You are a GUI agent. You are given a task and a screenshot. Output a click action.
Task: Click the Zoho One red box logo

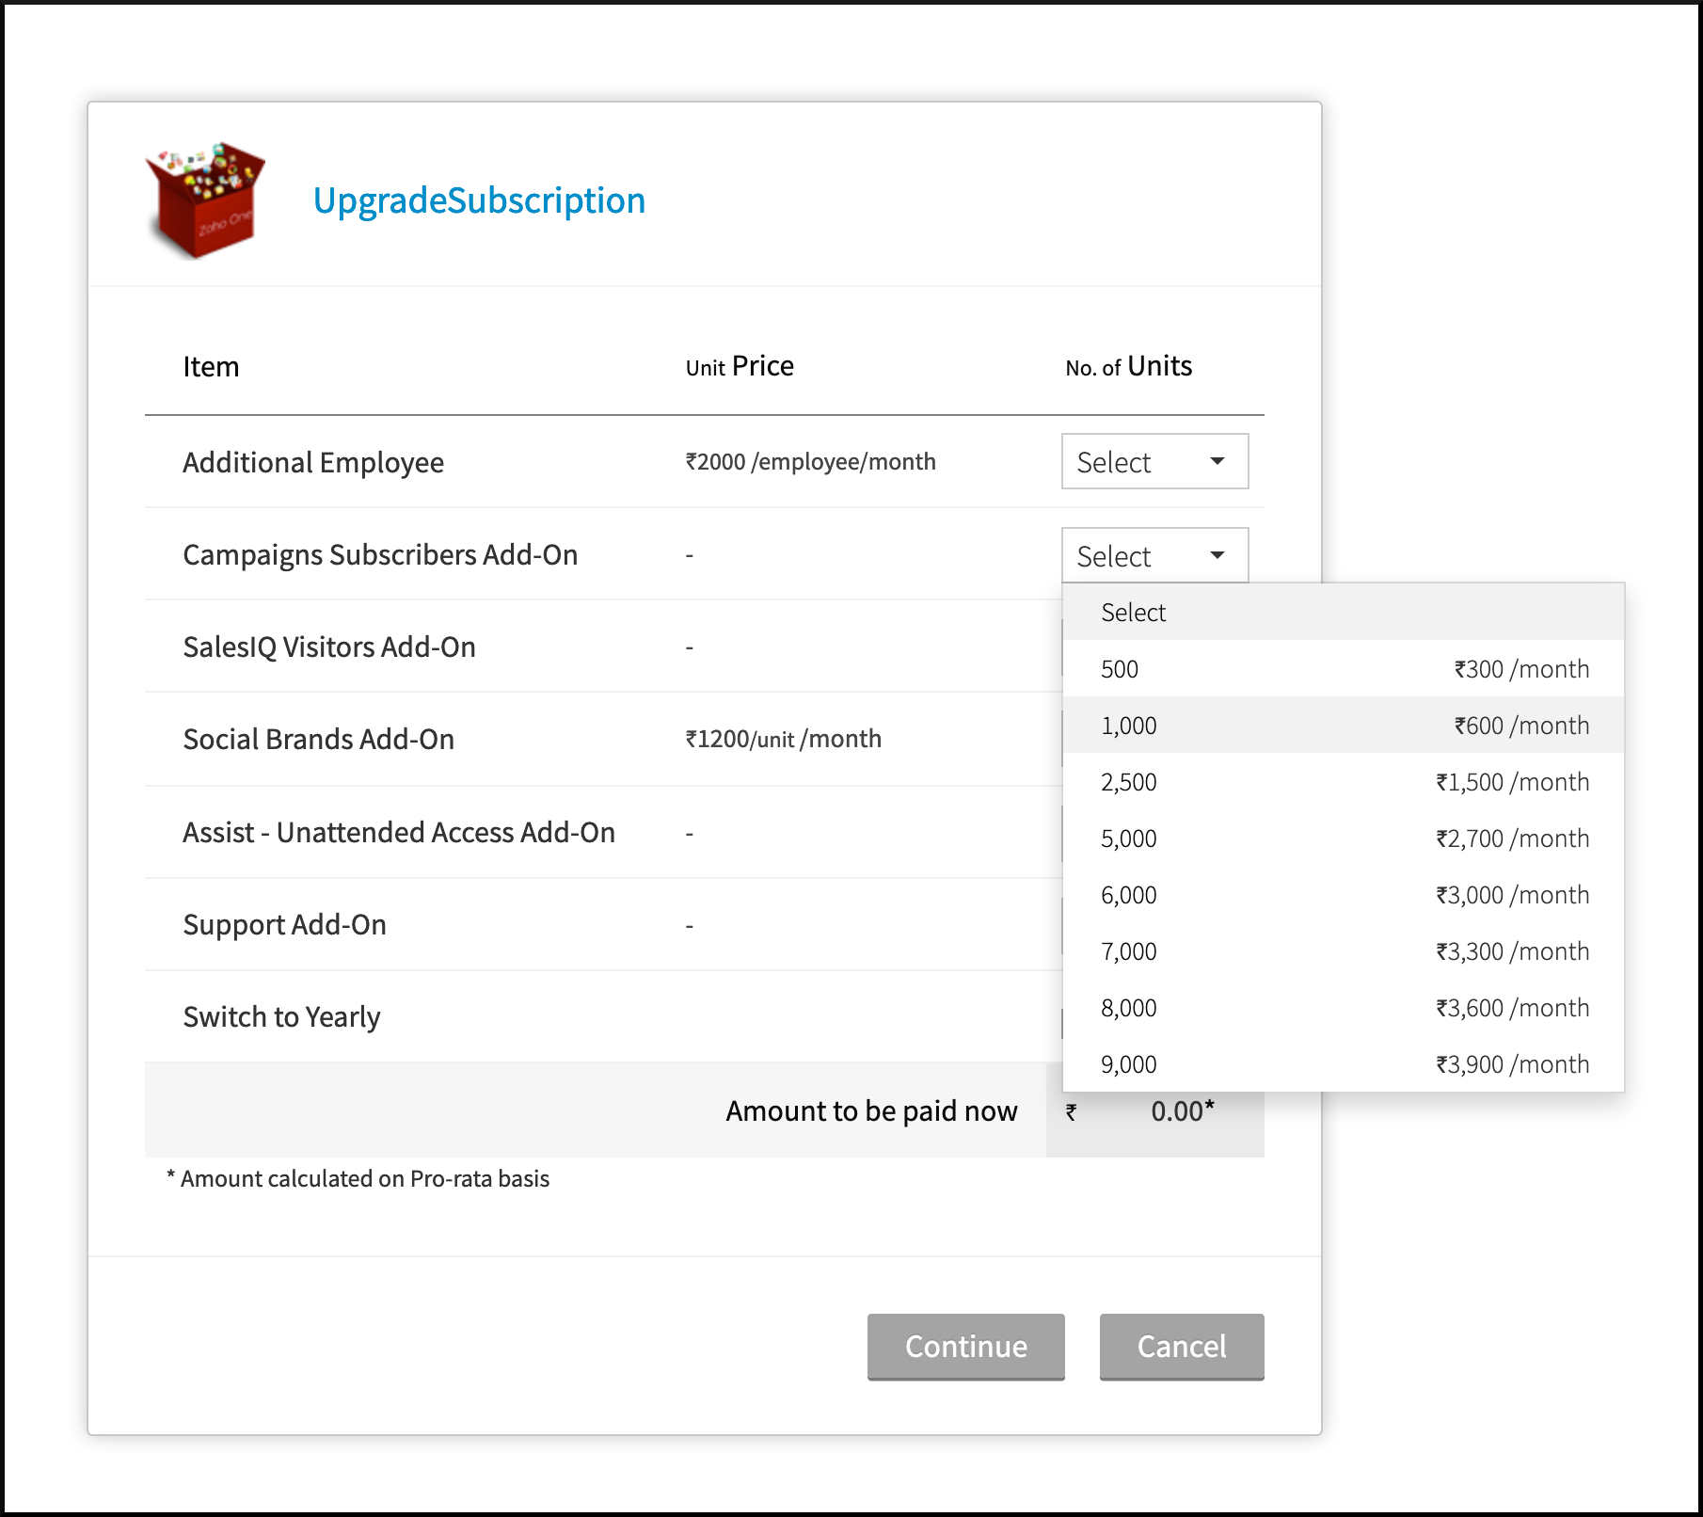(205, 200)
